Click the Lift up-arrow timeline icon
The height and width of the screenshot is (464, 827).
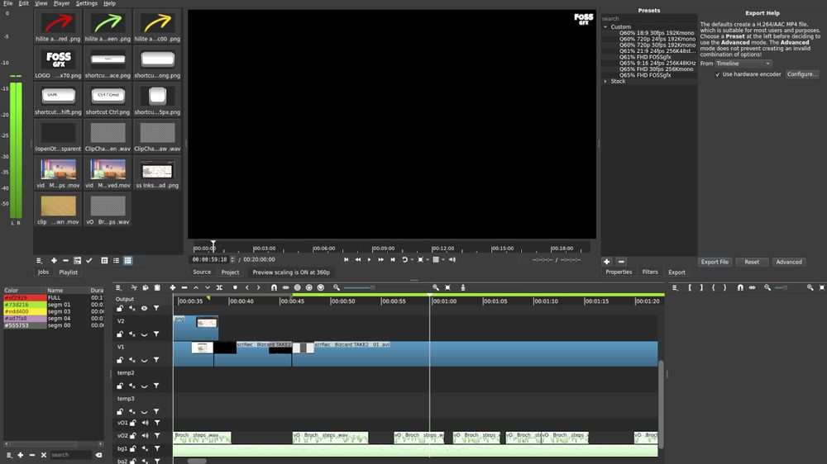196,287
